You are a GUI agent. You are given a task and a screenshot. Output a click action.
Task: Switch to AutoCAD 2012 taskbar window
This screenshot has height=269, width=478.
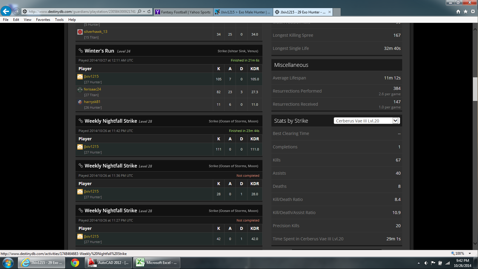coord(108,263)
